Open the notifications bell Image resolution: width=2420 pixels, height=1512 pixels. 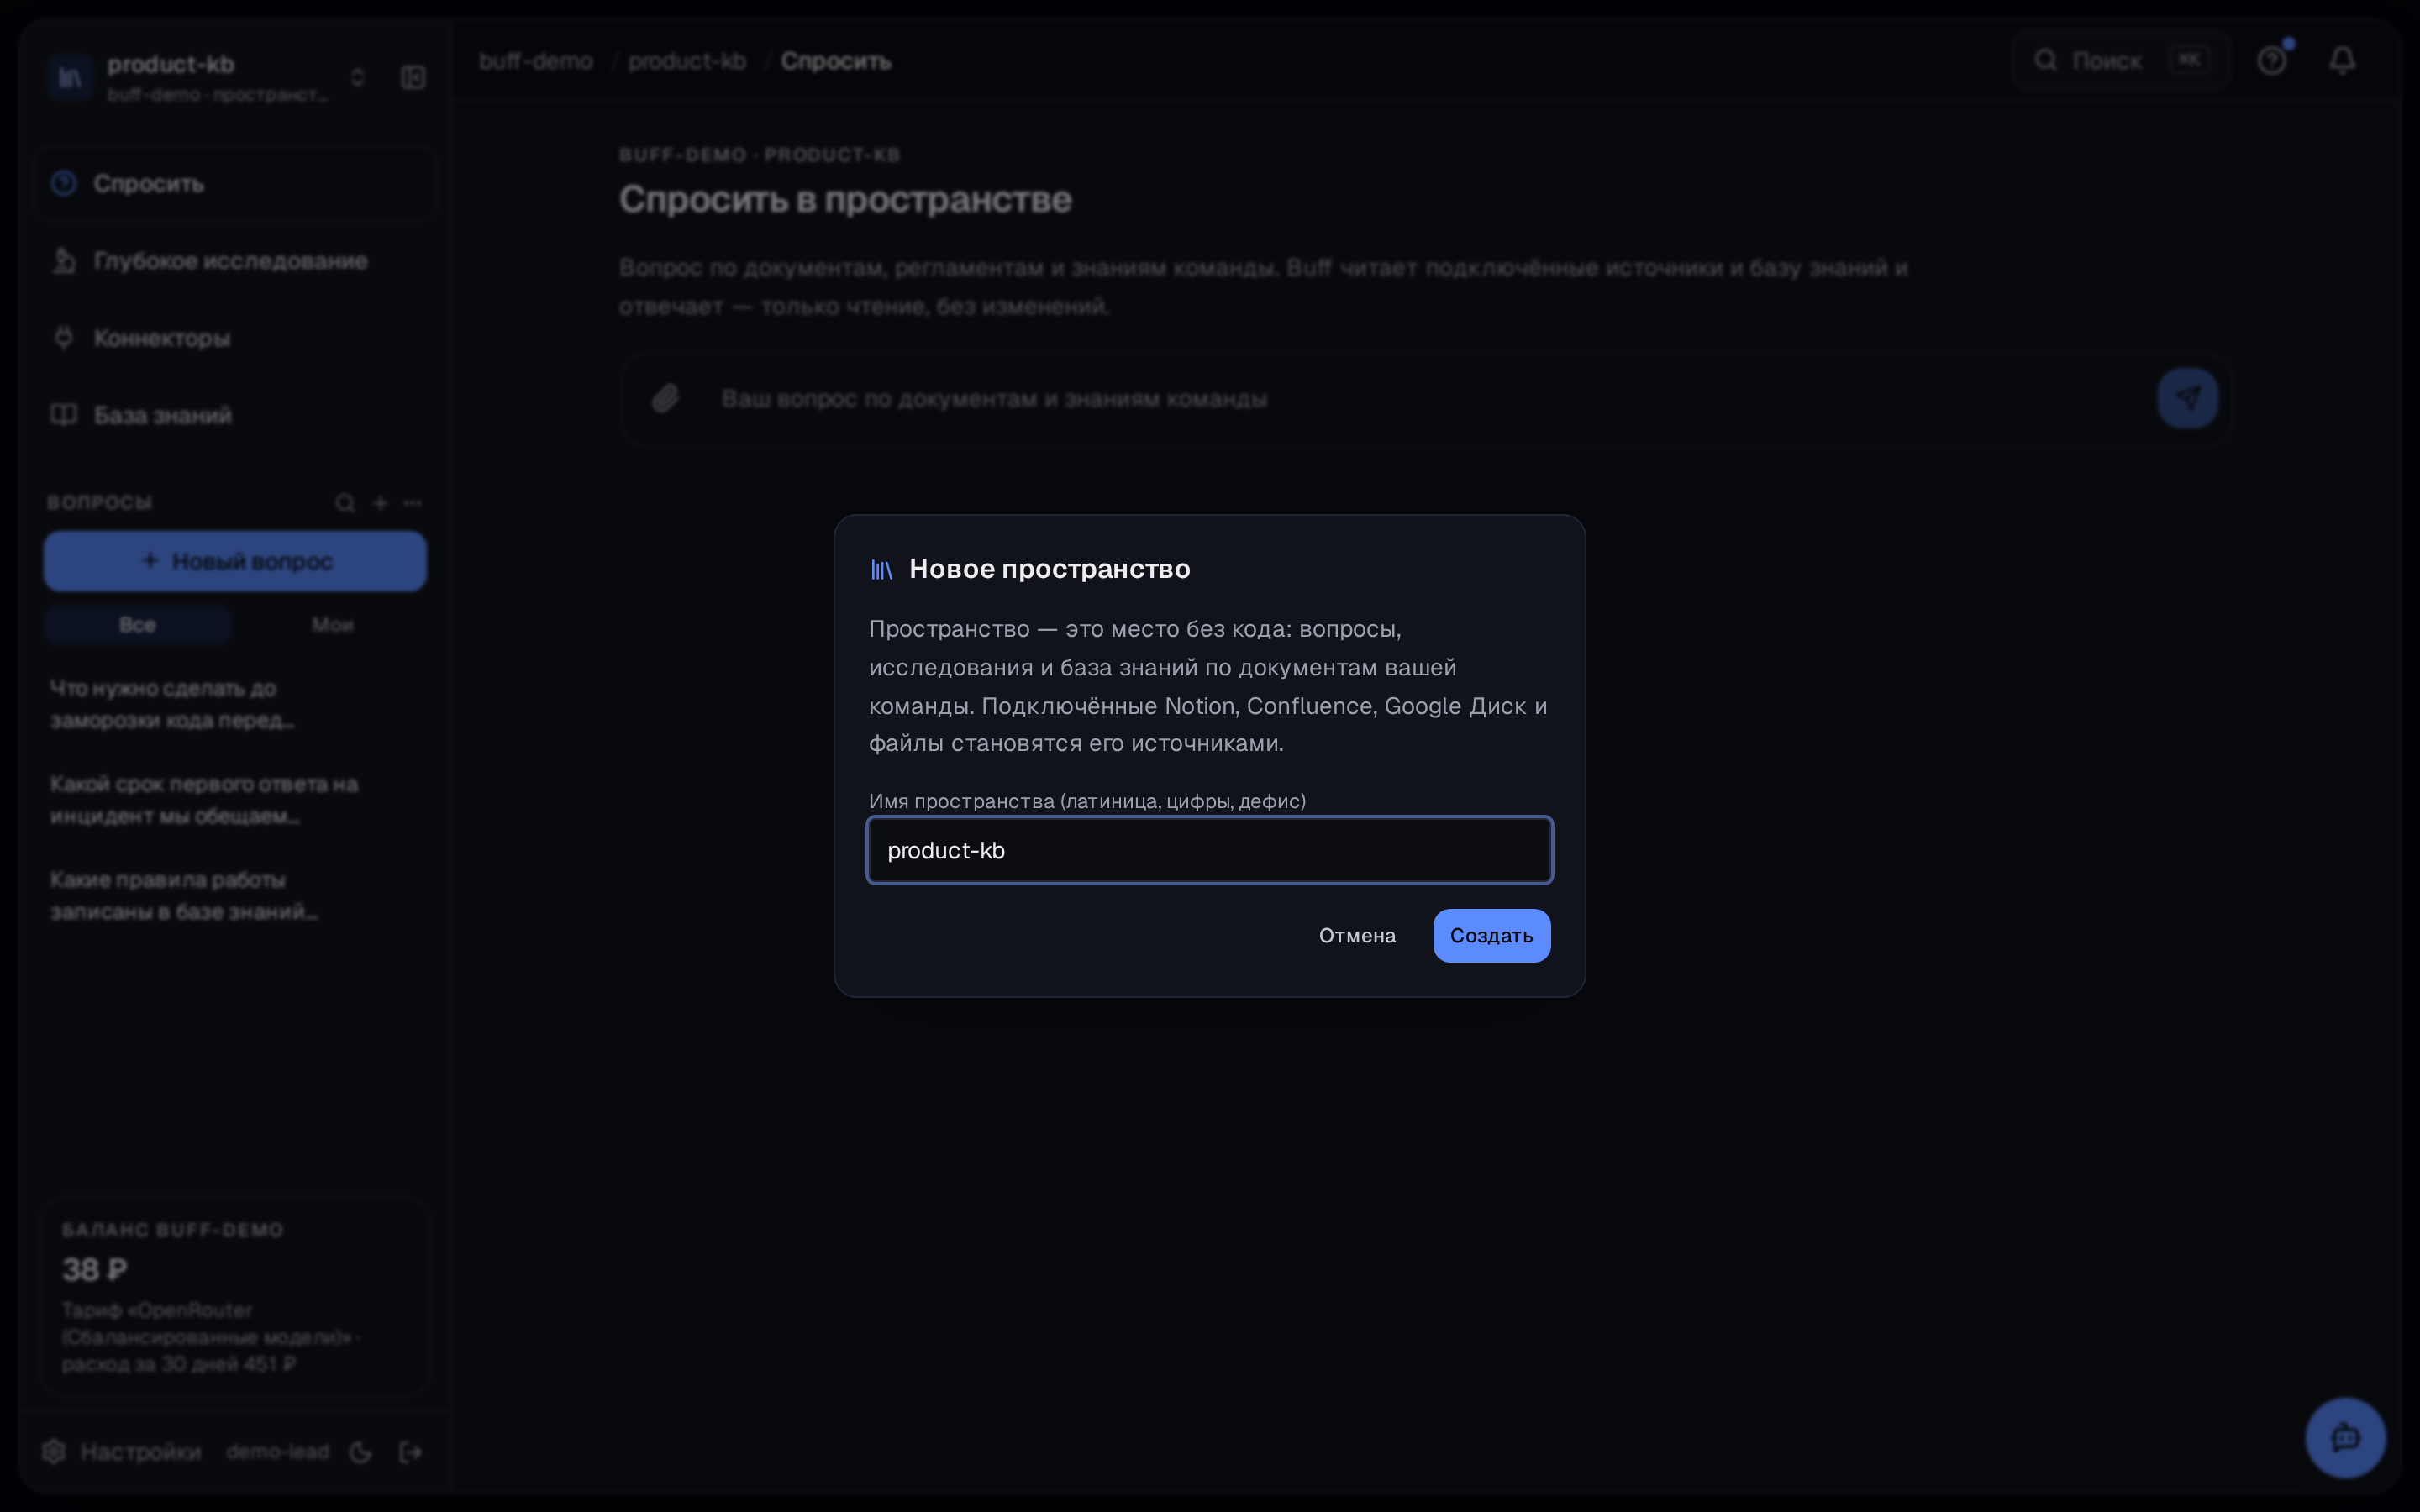[x=2342, y=61]
